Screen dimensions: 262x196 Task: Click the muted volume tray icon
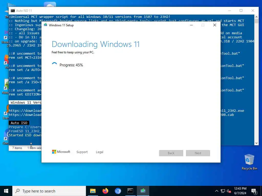(x=229, y=191)
